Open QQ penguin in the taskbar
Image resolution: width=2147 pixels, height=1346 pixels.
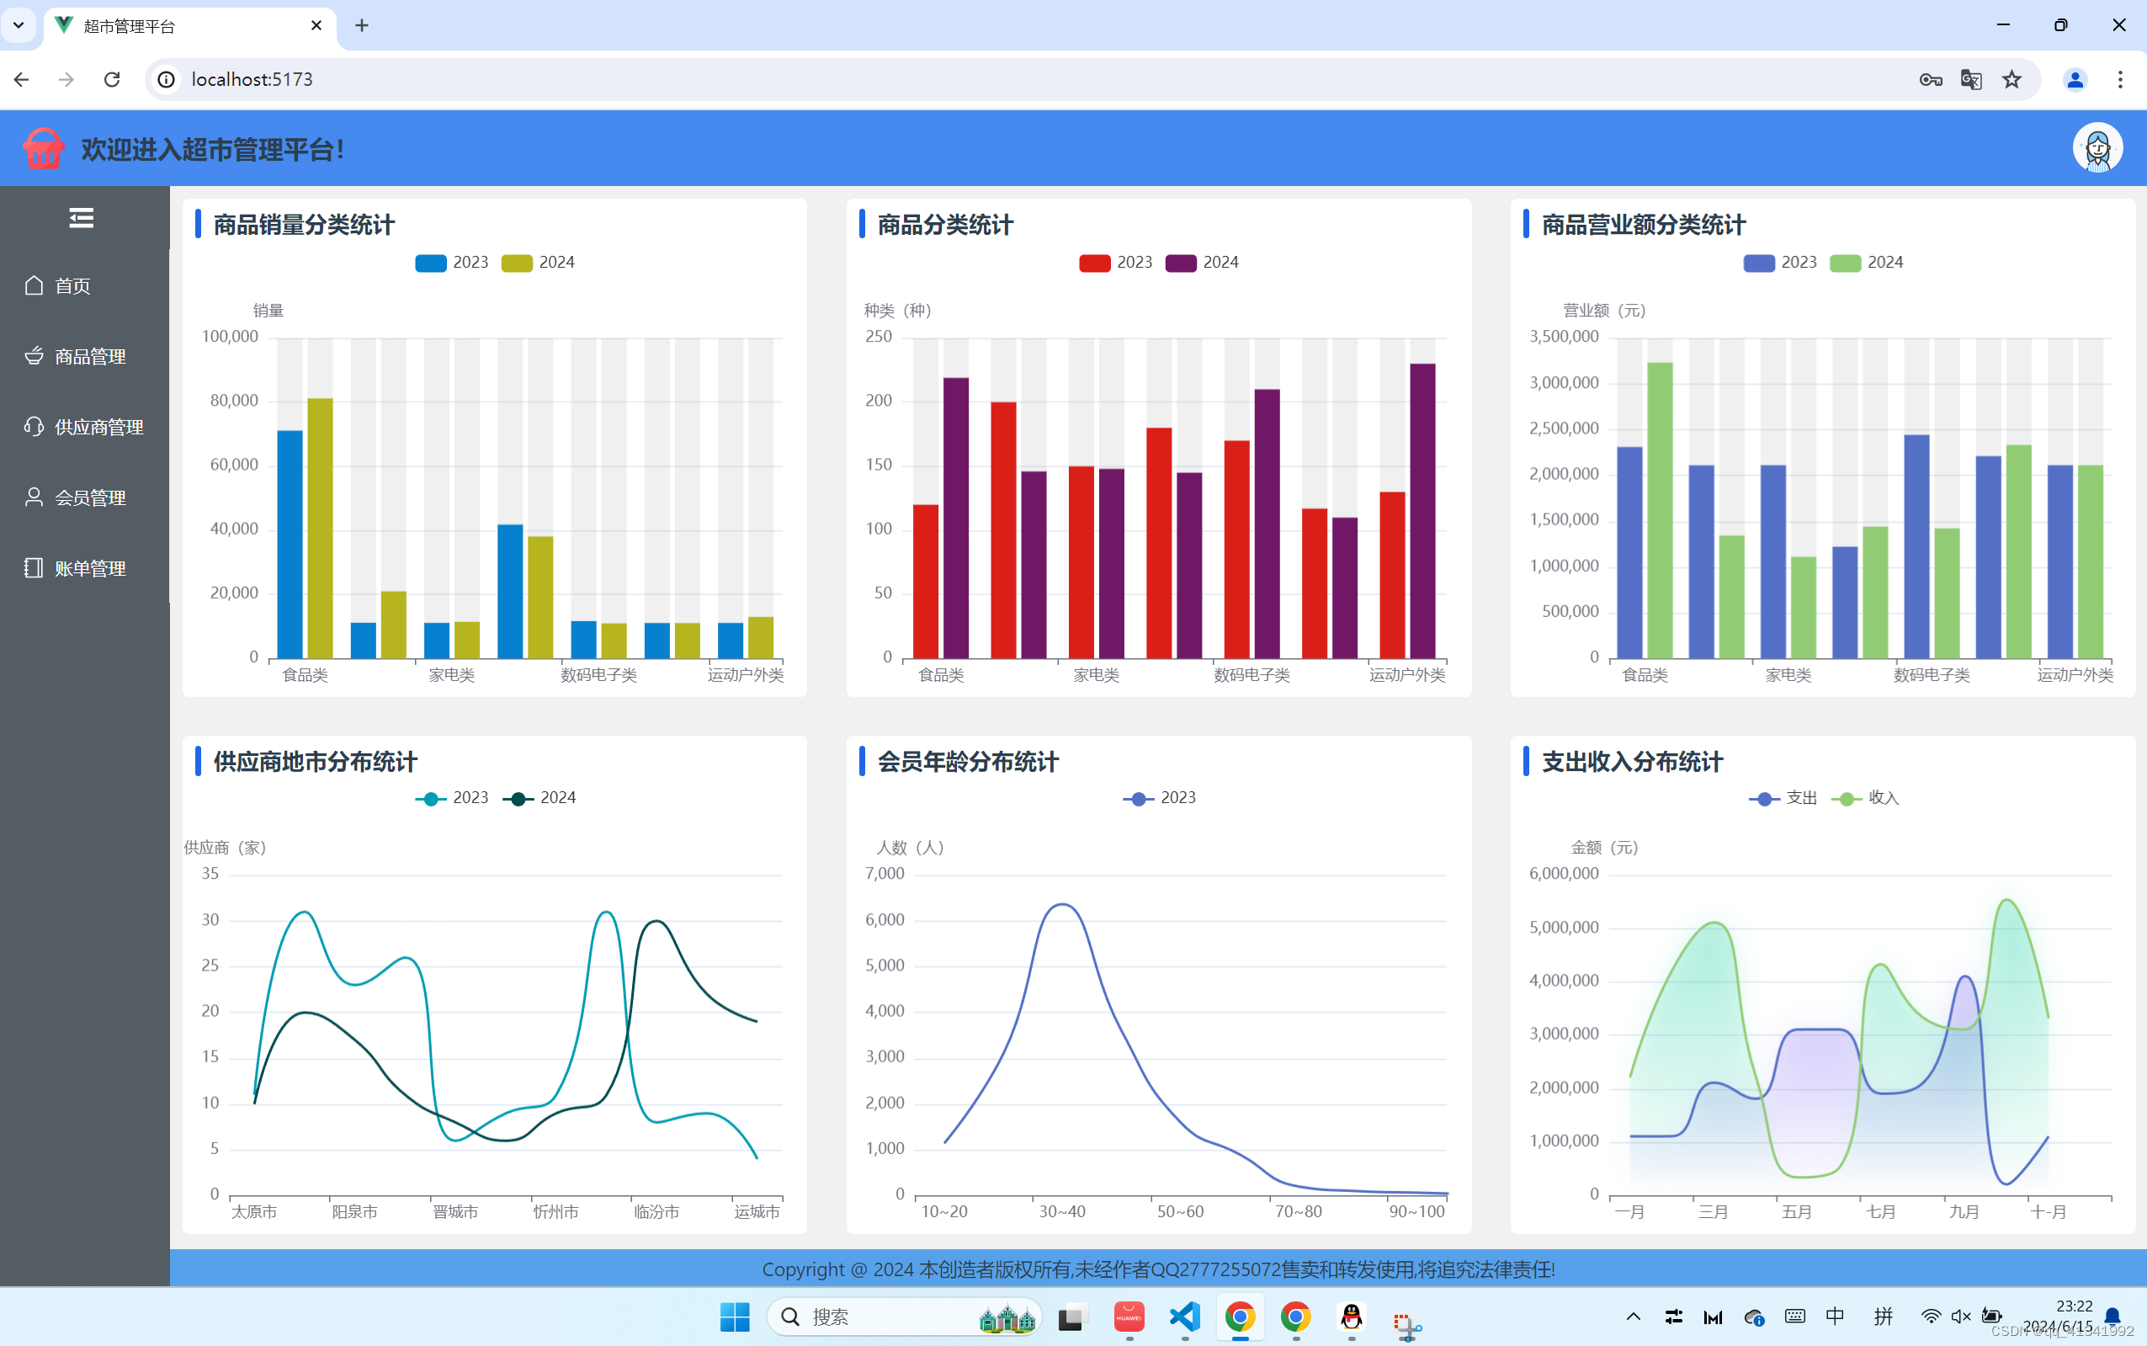coord(1352,1317)
